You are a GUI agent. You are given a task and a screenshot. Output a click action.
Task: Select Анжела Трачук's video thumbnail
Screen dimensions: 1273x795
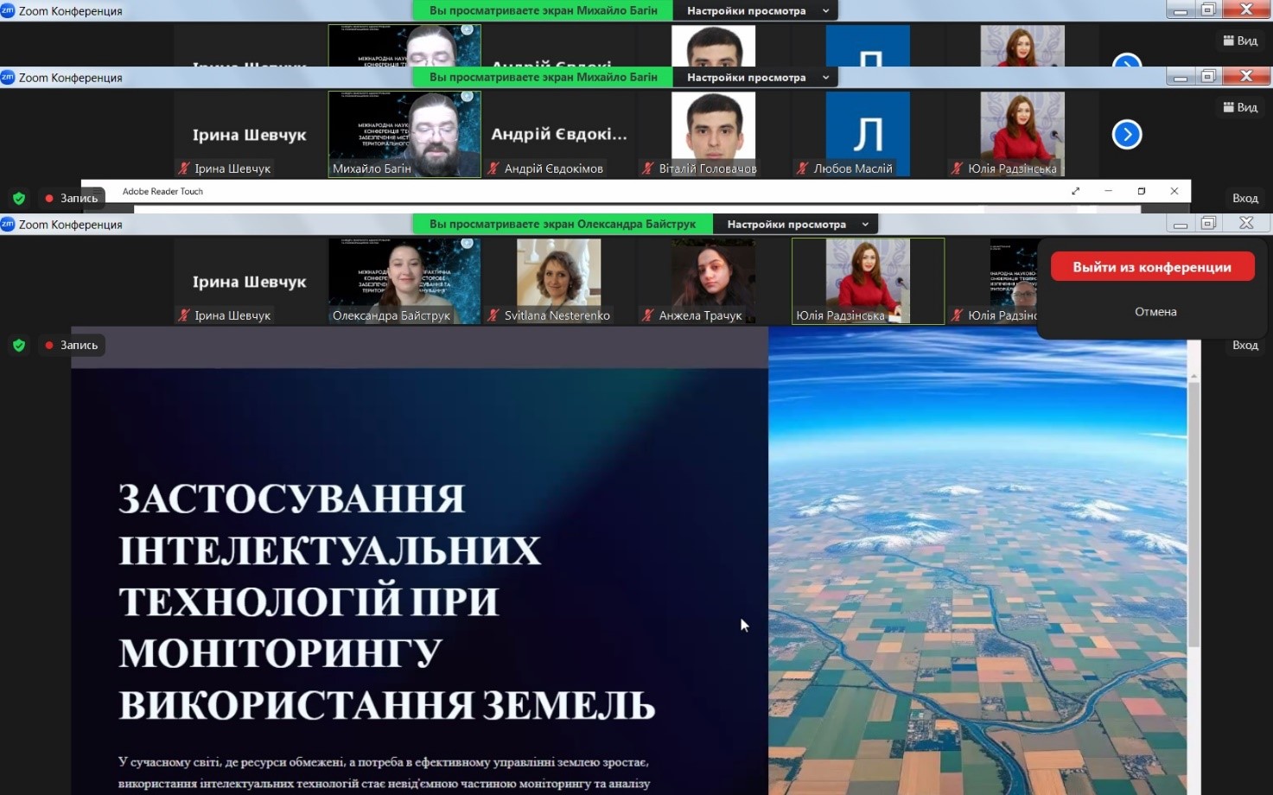coord(714,281)
